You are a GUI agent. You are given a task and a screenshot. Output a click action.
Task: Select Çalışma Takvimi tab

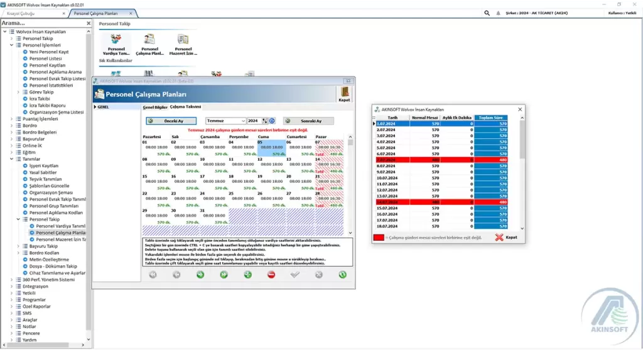click(185, 107)
